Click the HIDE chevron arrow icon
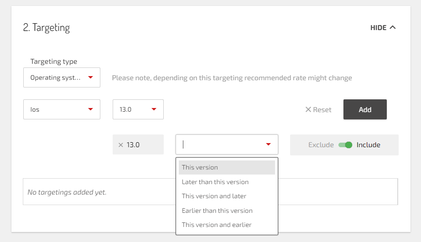 pos(393,27)
